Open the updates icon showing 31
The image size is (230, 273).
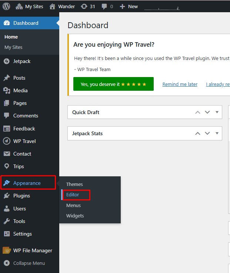[84, 6]
